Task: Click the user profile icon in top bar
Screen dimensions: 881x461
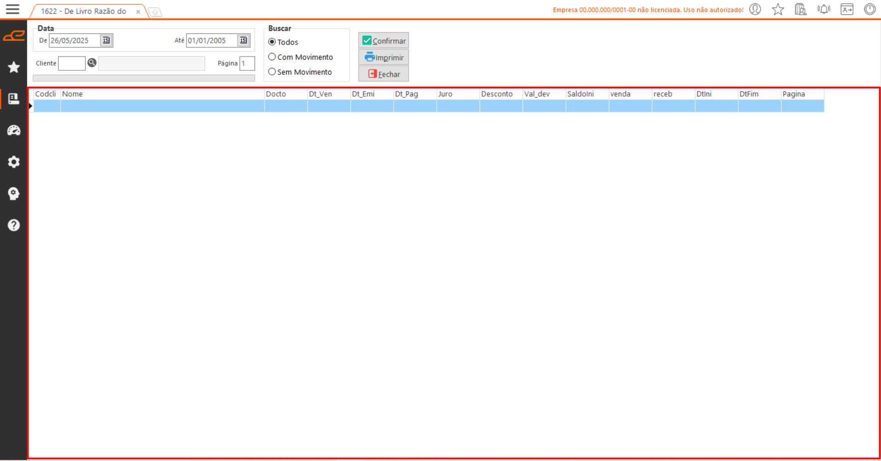Action: 755,10
